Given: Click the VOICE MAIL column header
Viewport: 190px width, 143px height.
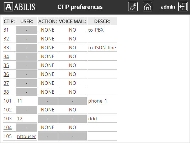Looking at the screenshot, I should 73,21.
